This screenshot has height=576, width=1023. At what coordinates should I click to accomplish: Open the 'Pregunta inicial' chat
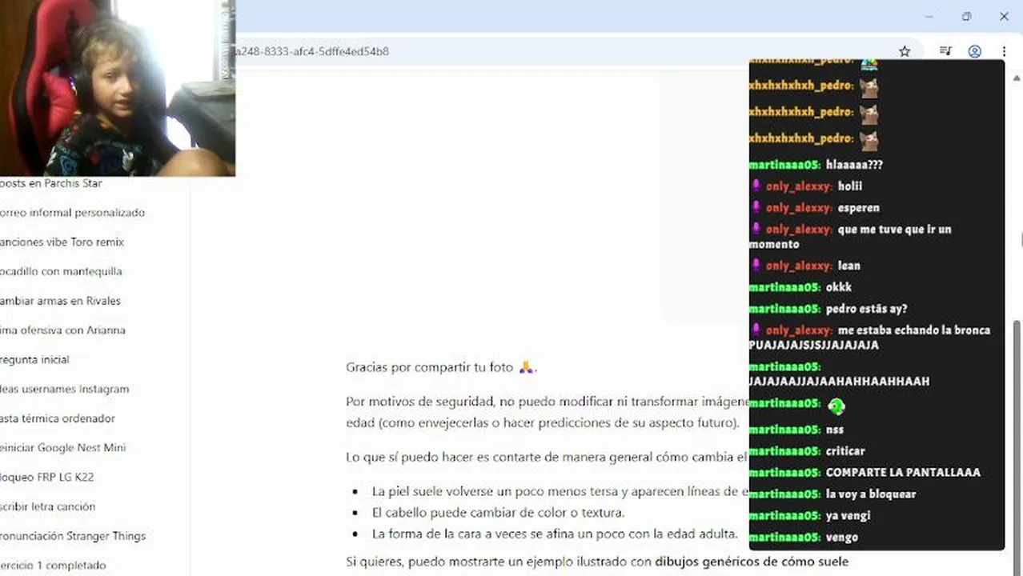point(34,359)
